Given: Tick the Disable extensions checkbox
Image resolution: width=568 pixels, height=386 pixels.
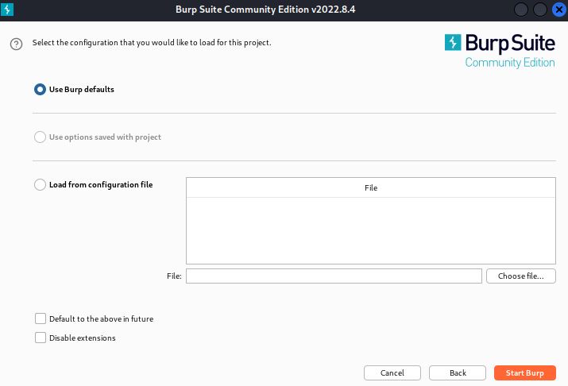Looking at the screenshot, I should [41, 338].
